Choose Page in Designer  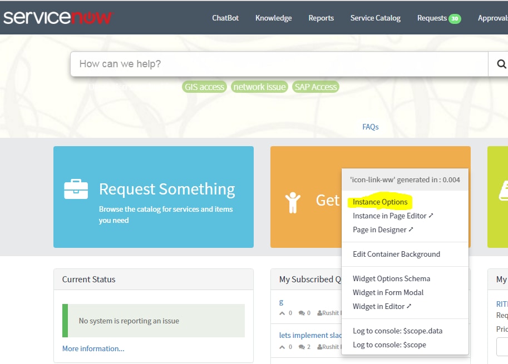coord(383,230)
